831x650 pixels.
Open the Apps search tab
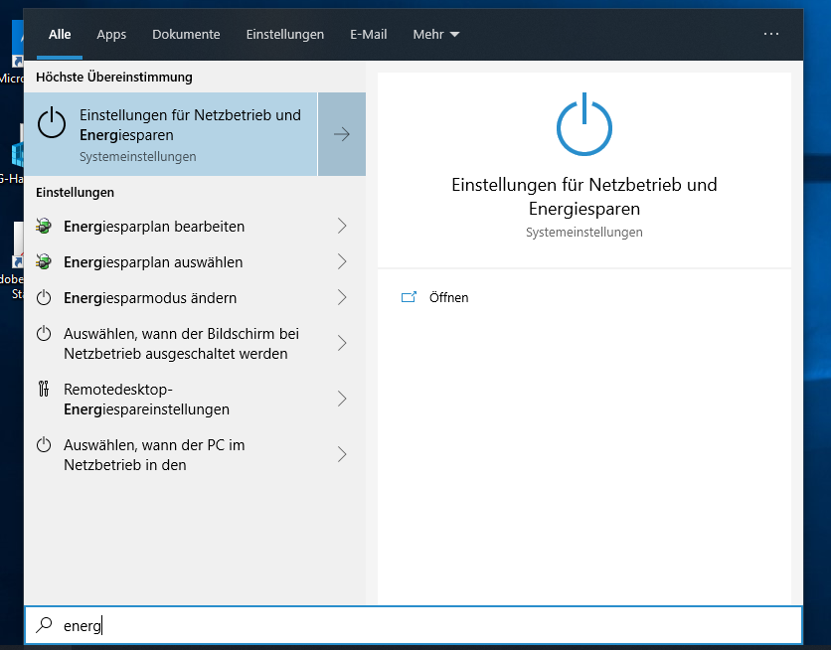(111, 35)
